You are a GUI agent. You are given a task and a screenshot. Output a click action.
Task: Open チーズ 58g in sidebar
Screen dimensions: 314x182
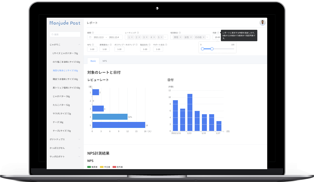pos(58,122)
